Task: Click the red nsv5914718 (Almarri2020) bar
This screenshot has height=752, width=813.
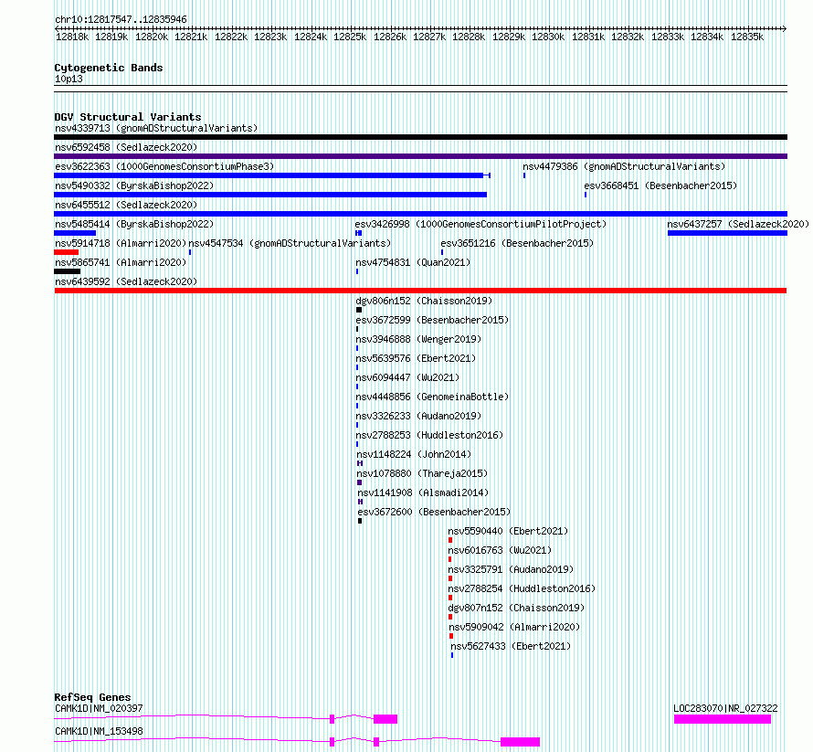Action: point(67,252)
